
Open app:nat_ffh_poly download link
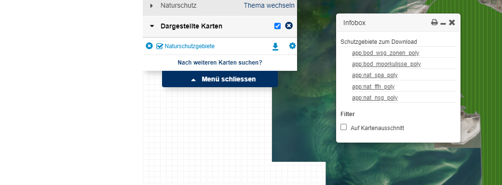pyautogui.click(x=373, y=87)
